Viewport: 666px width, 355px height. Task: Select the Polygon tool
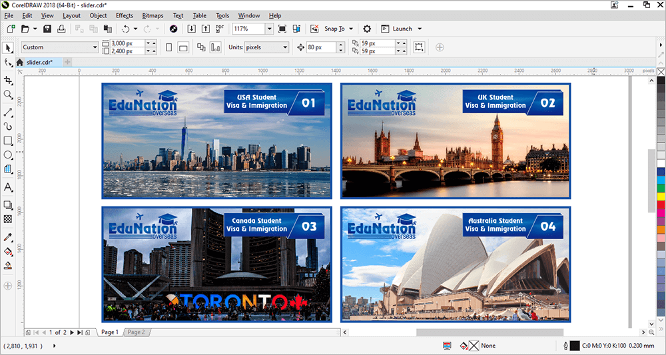pyautogui.click(x=7, y=169)
